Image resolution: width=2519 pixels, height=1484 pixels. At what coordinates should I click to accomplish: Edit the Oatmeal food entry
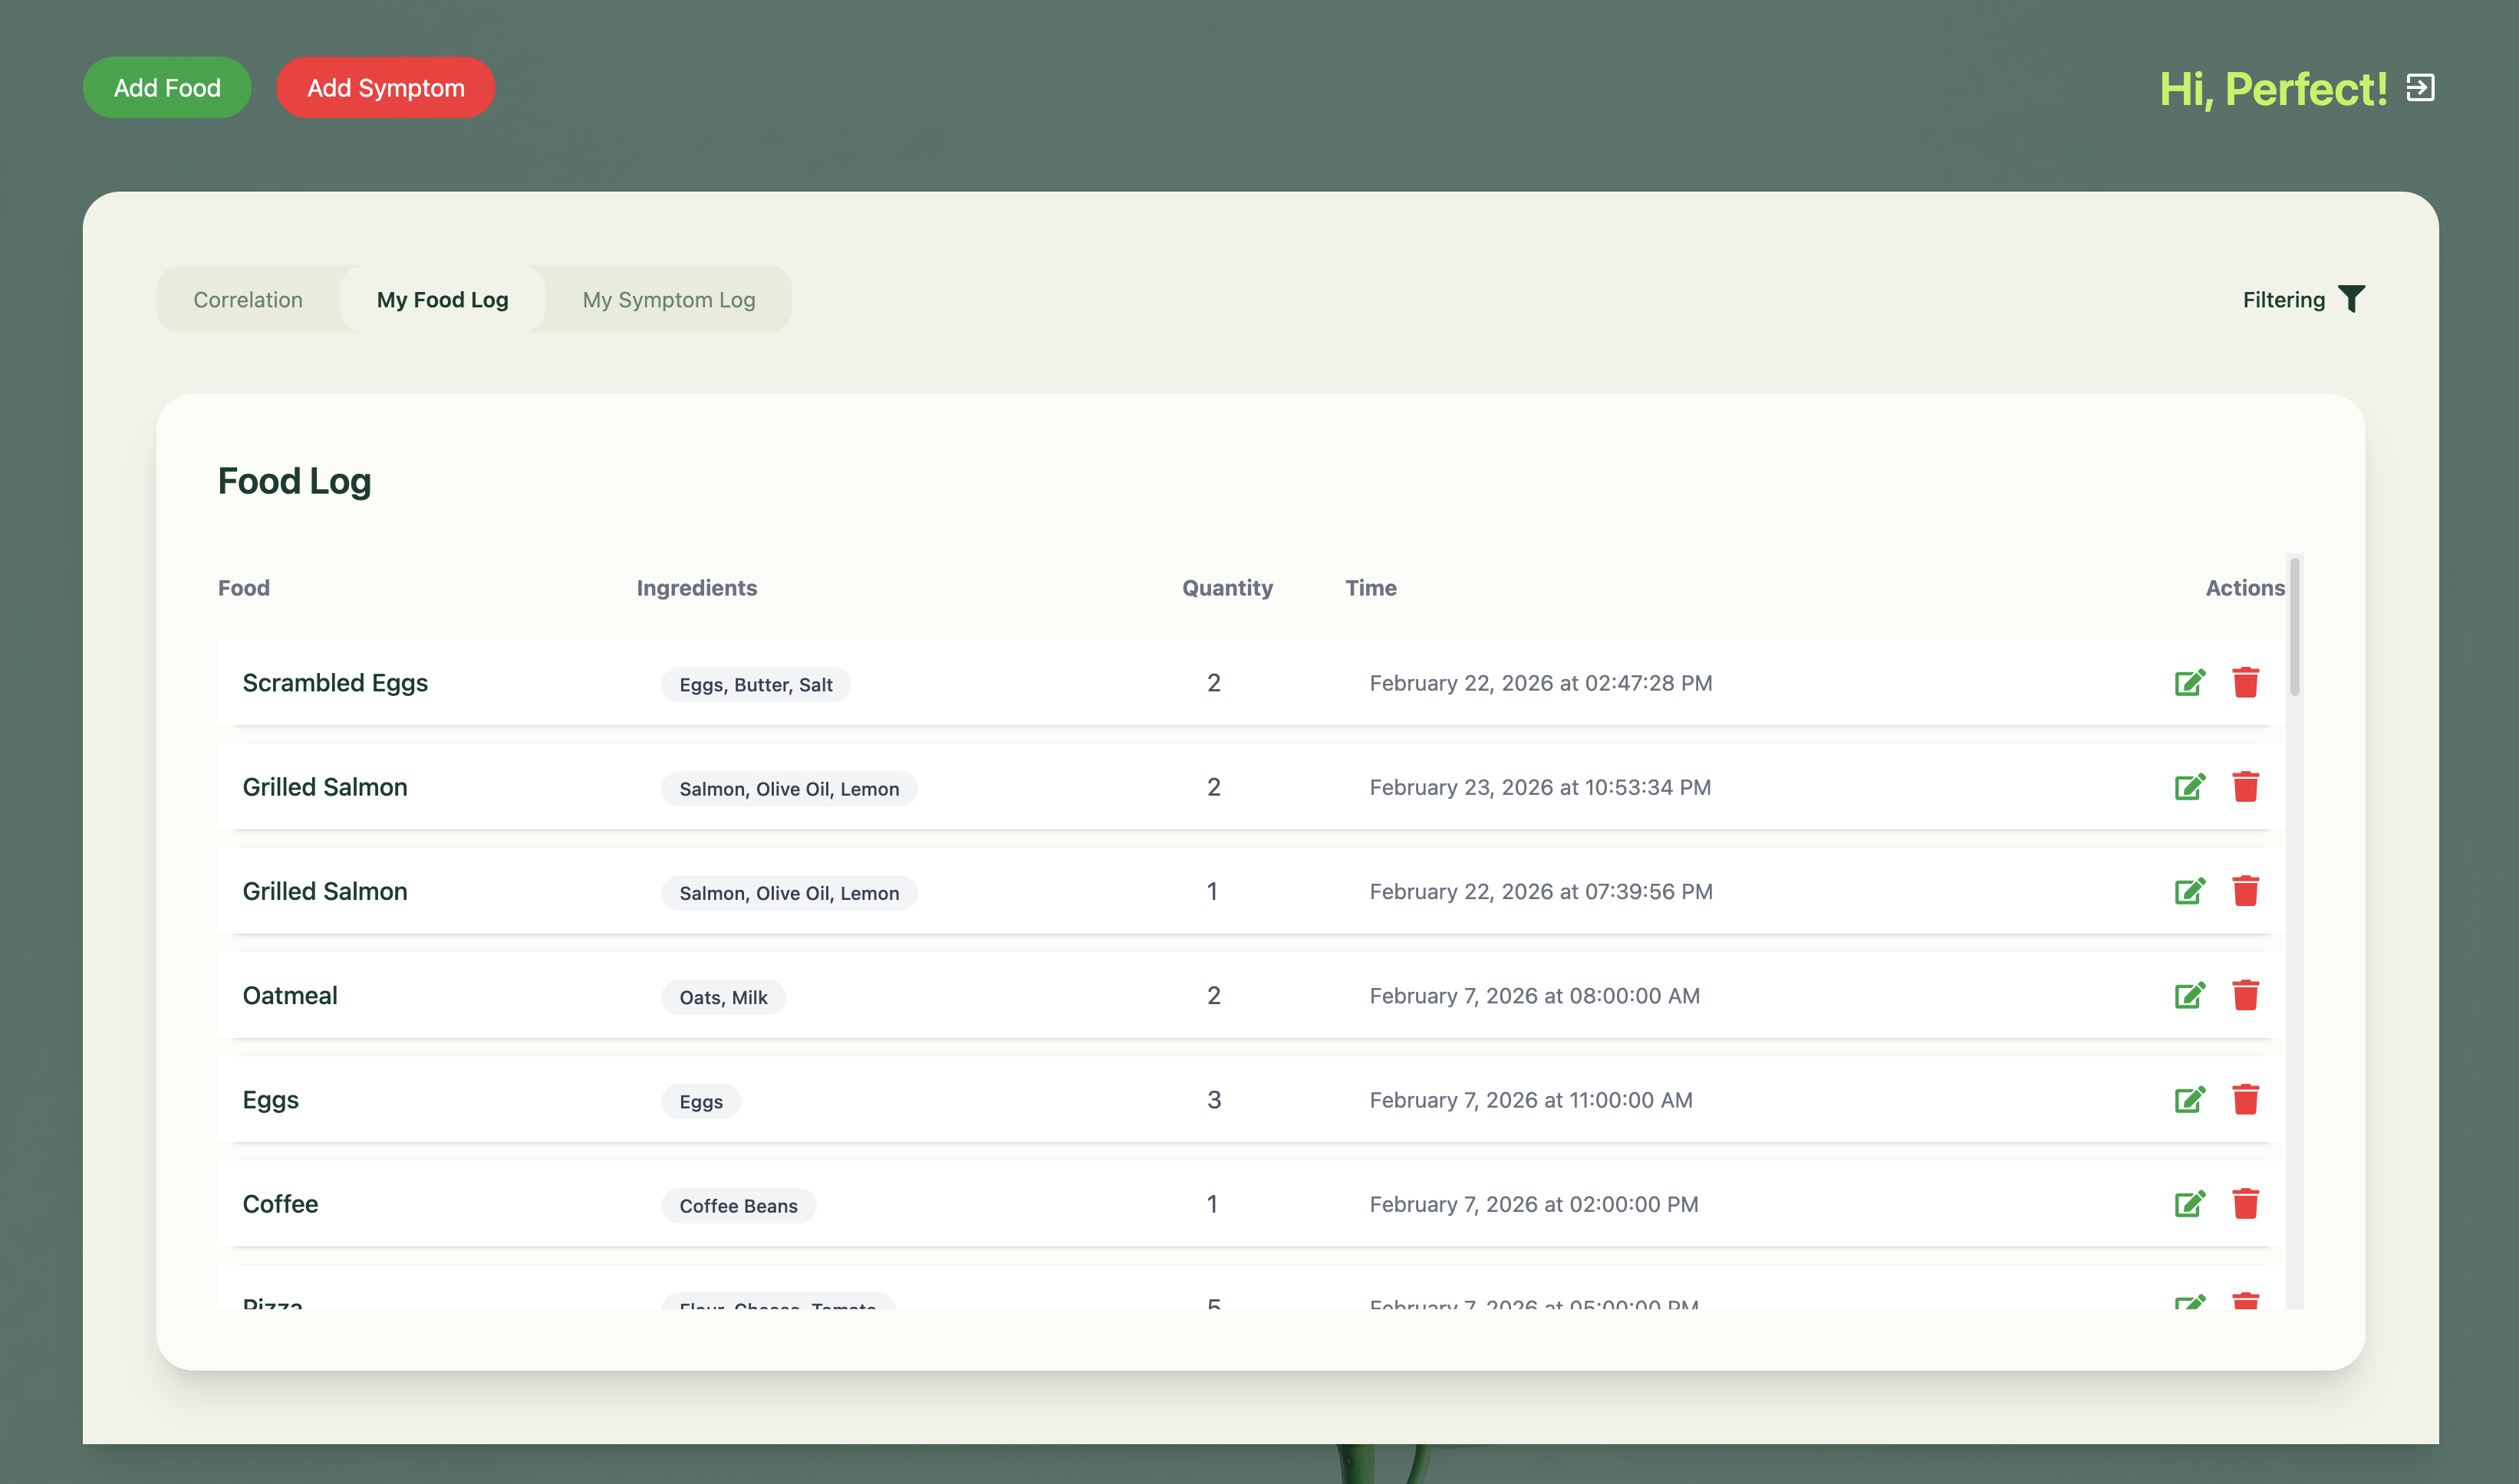click(2189, 996)
